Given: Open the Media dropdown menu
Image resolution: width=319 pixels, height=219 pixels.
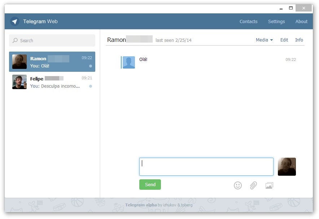Looking at the screenshot, I should click(264, 40).
